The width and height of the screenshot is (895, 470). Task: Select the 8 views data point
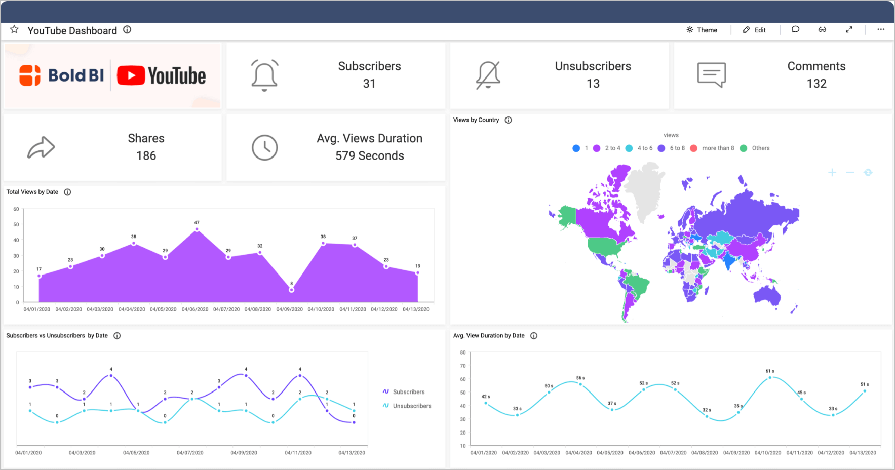click(x=291, y=290)
